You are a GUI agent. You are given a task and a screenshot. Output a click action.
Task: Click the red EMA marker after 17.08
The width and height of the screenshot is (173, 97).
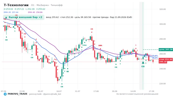pos(100,46)
